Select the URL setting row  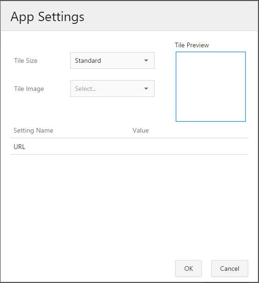tap(129, 146)
